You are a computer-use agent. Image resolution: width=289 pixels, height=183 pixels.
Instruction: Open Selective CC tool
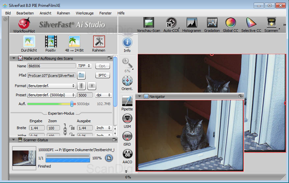251,25
